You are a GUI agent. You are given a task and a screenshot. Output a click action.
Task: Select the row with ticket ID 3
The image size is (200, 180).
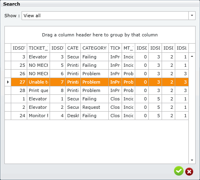click(x=97, y=57)
